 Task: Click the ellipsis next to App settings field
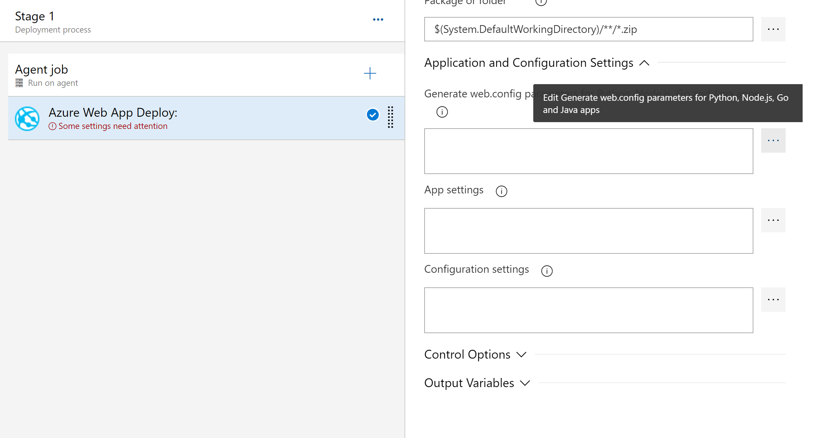(773, 220)
